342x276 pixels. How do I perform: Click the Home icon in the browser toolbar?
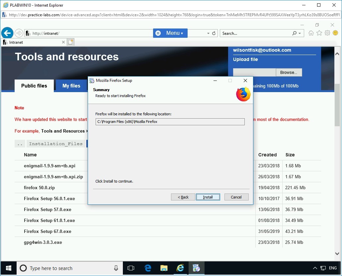coord(311,33)
